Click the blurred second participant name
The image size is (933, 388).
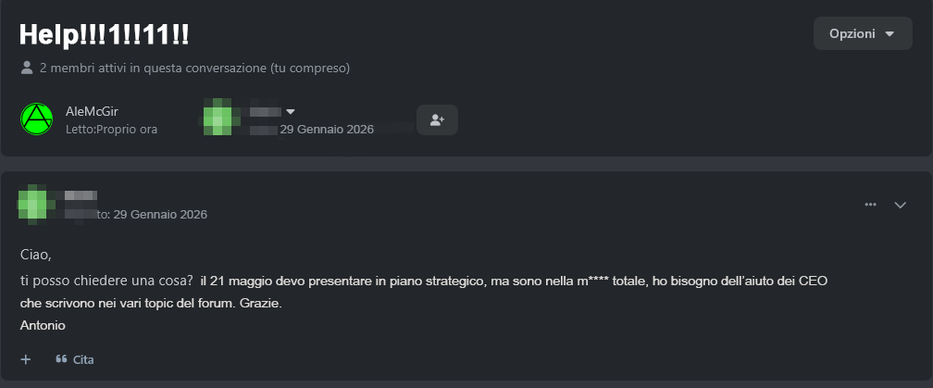(x=265, y=112)
